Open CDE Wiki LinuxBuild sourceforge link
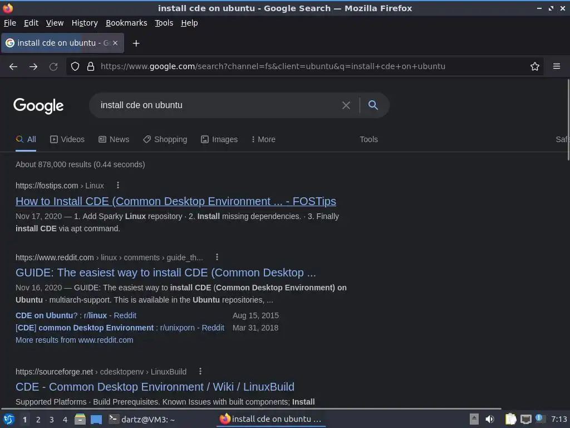The image size is (570, 428). point(155,387)
